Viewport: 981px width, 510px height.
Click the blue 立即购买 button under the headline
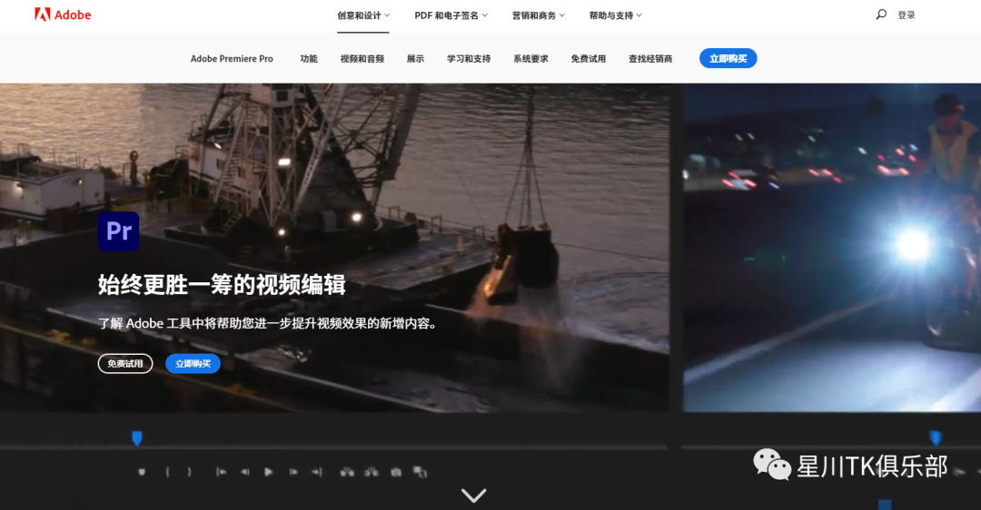(193, 363)
